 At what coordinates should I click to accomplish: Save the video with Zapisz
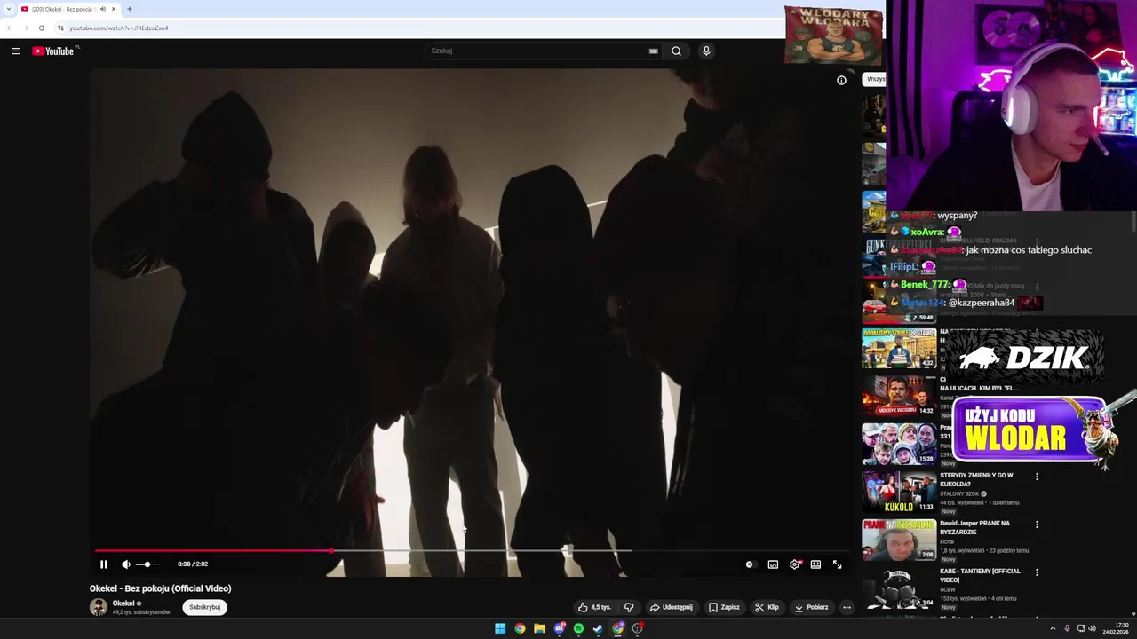724,607
